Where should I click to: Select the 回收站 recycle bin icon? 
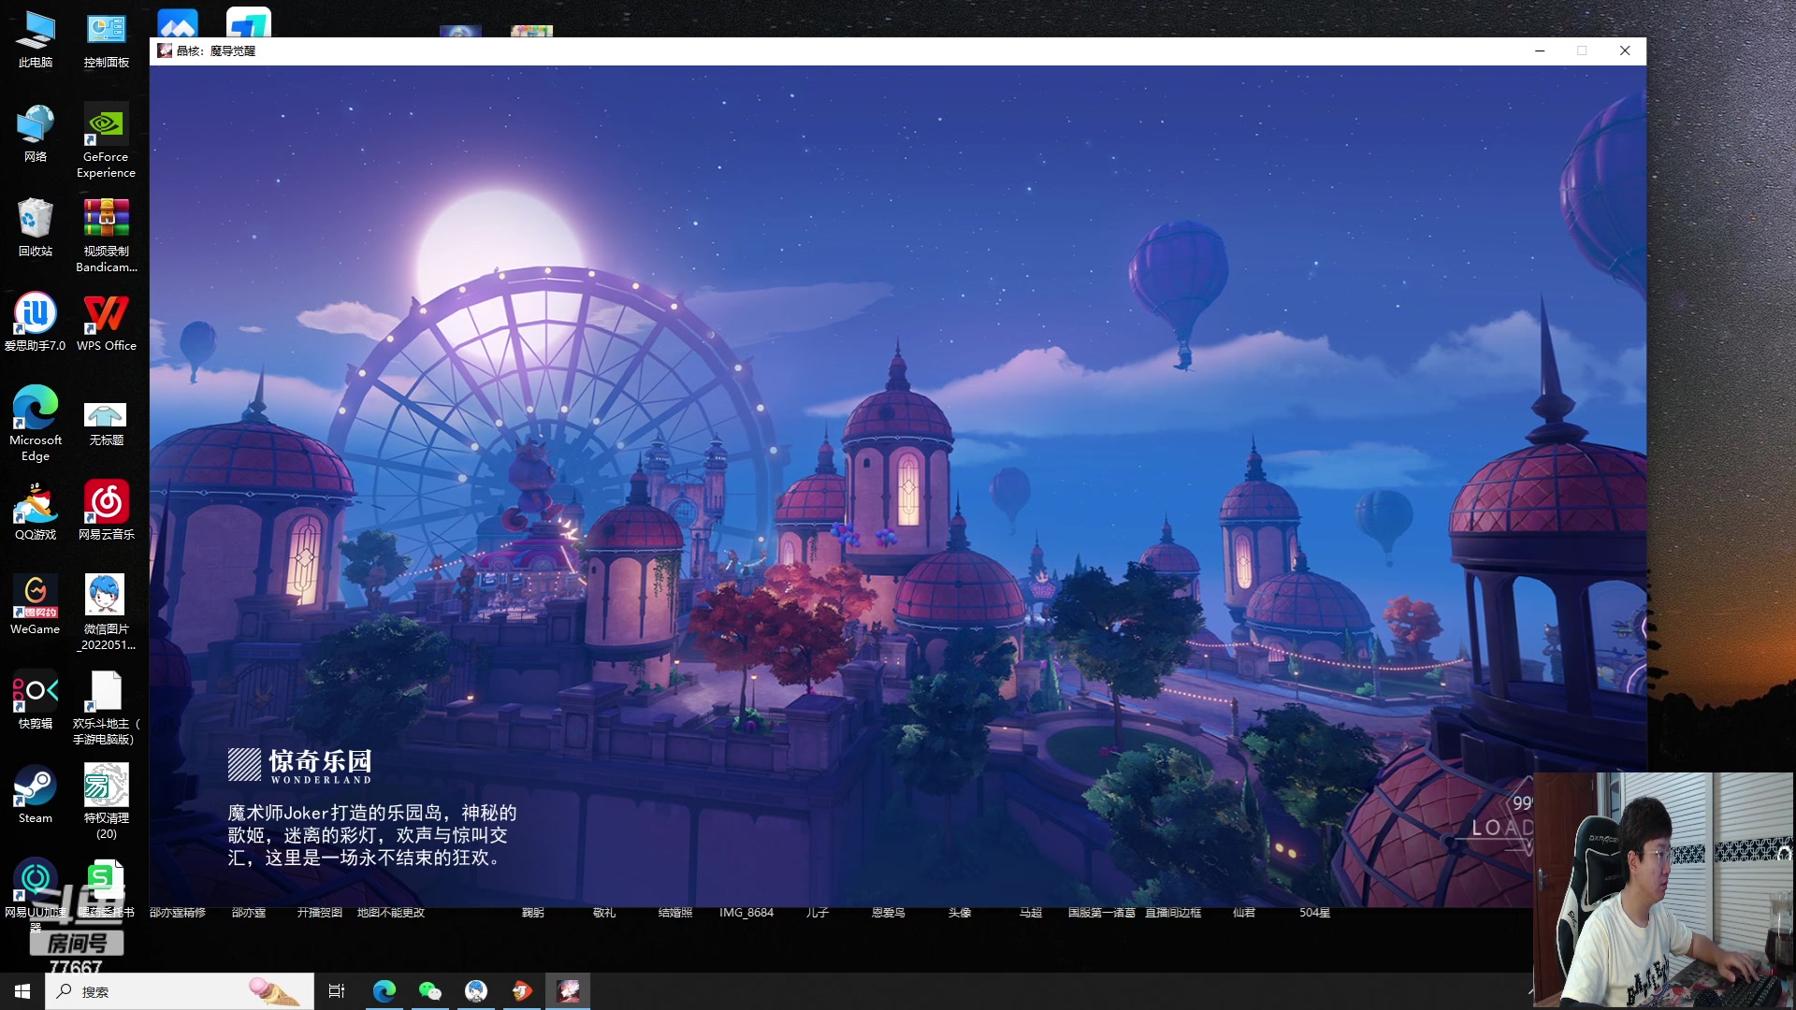pyautogui.click(x=36, y=228)
